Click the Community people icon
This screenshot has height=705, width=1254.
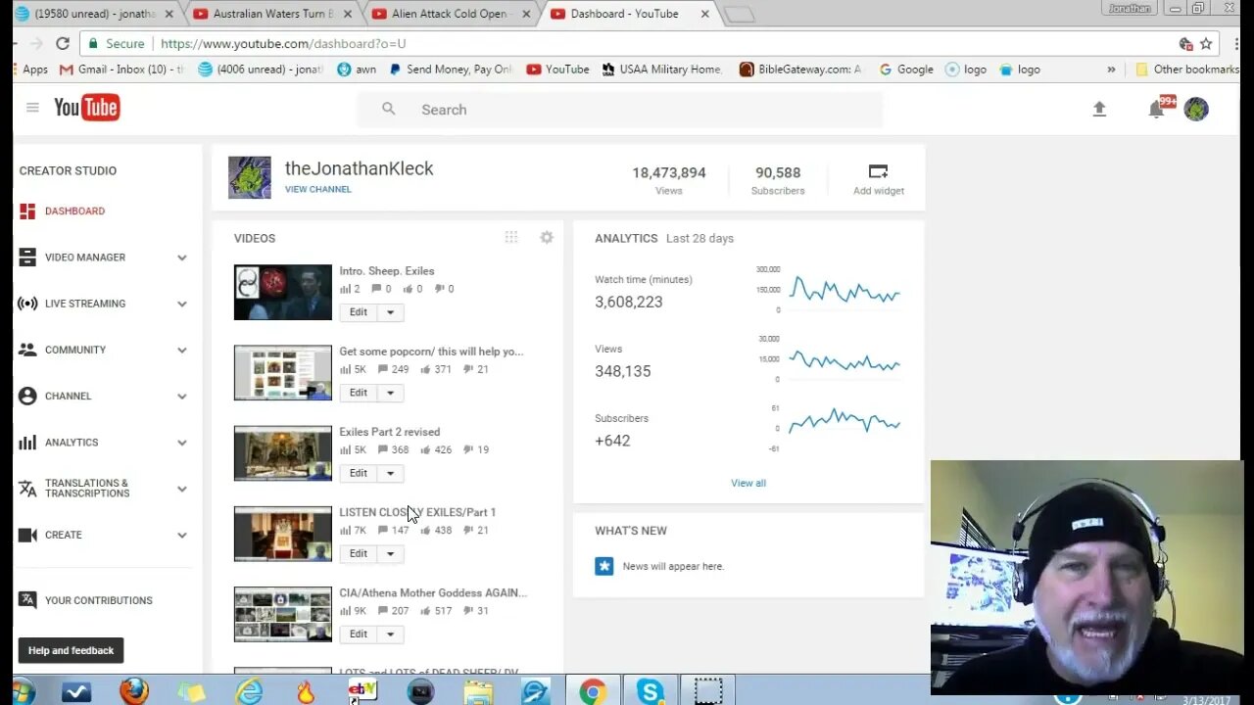pyautogui.click(x=27, y=350)
